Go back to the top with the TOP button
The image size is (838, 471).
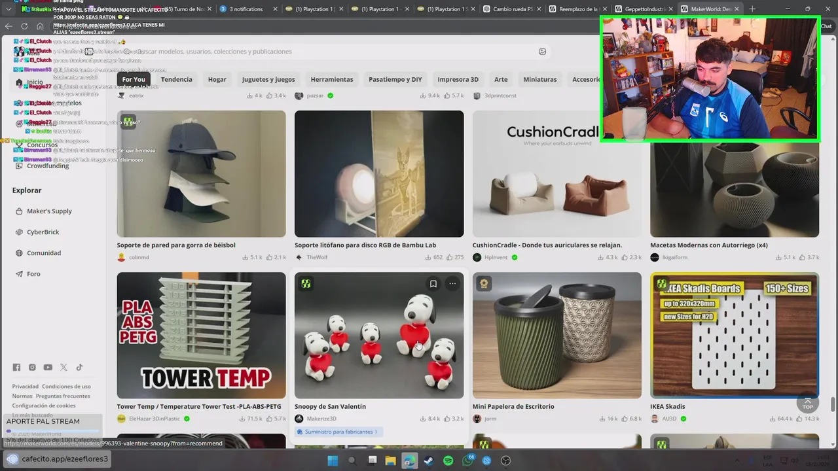[x=808, y=403]
